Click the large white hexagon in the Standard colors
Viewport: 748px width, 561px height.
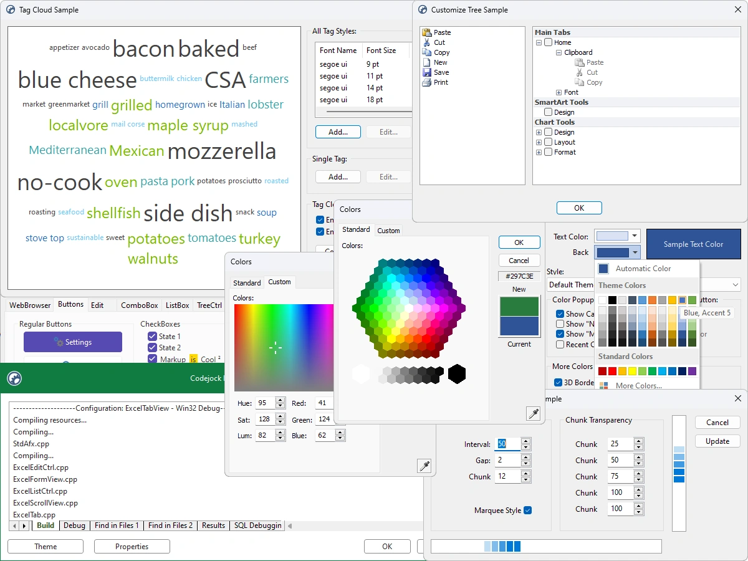click(361, 374)
